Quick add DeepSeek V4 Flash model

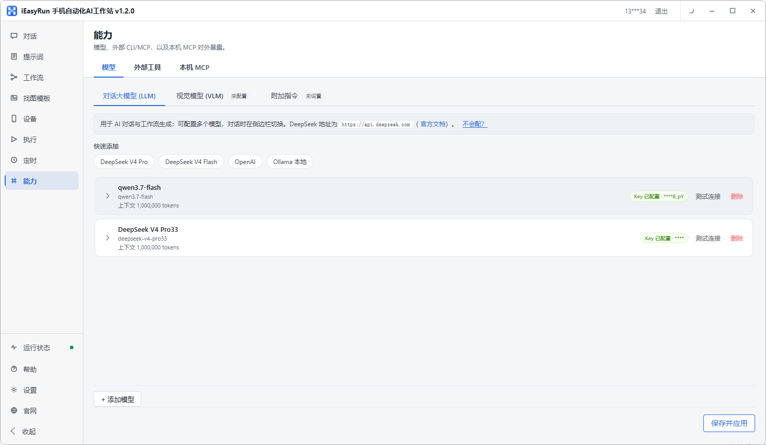coord(192,162)
